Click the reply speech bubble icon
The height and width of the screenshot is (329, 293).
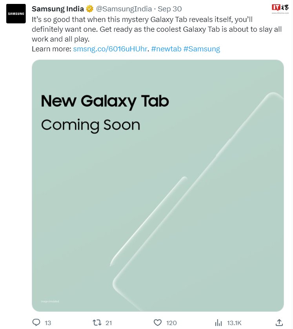(36, 322)
